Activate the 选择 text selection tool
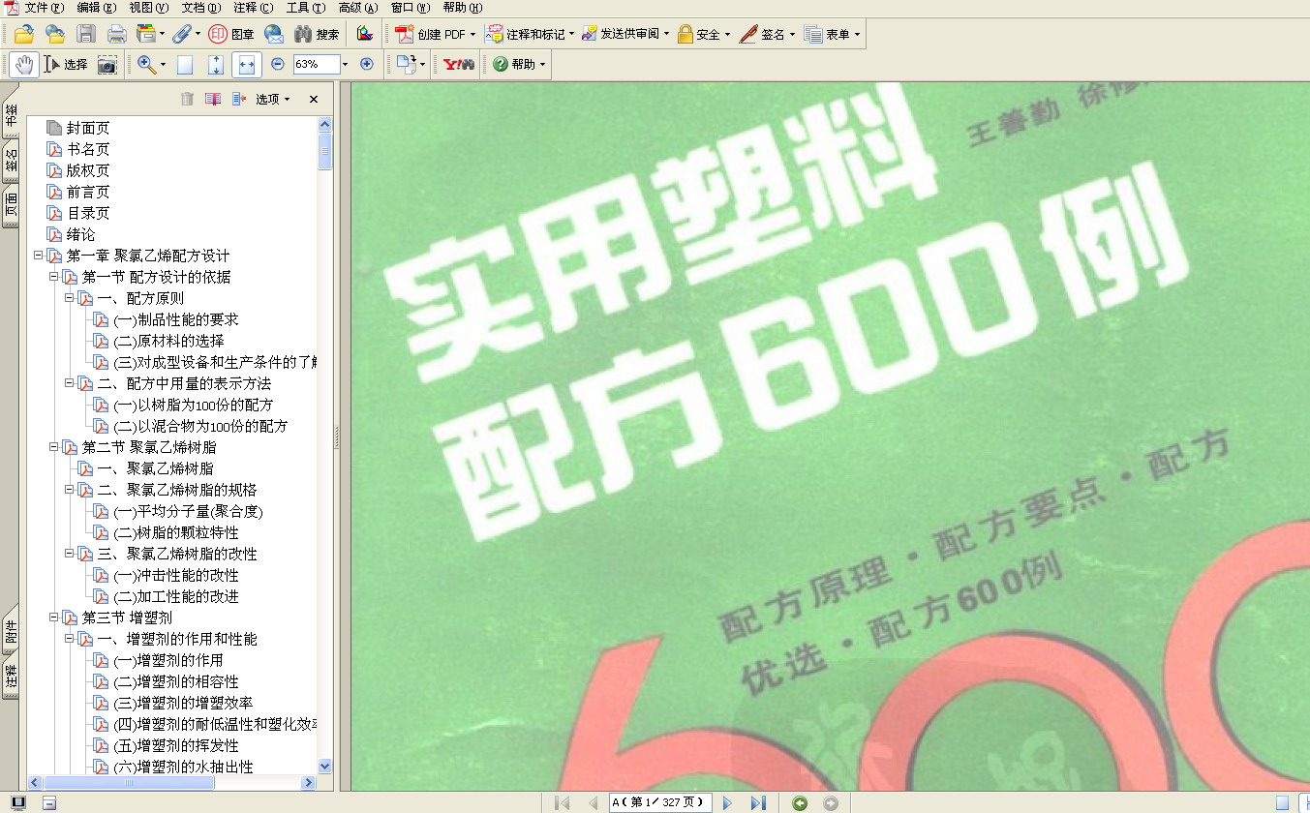 [66, 65]
